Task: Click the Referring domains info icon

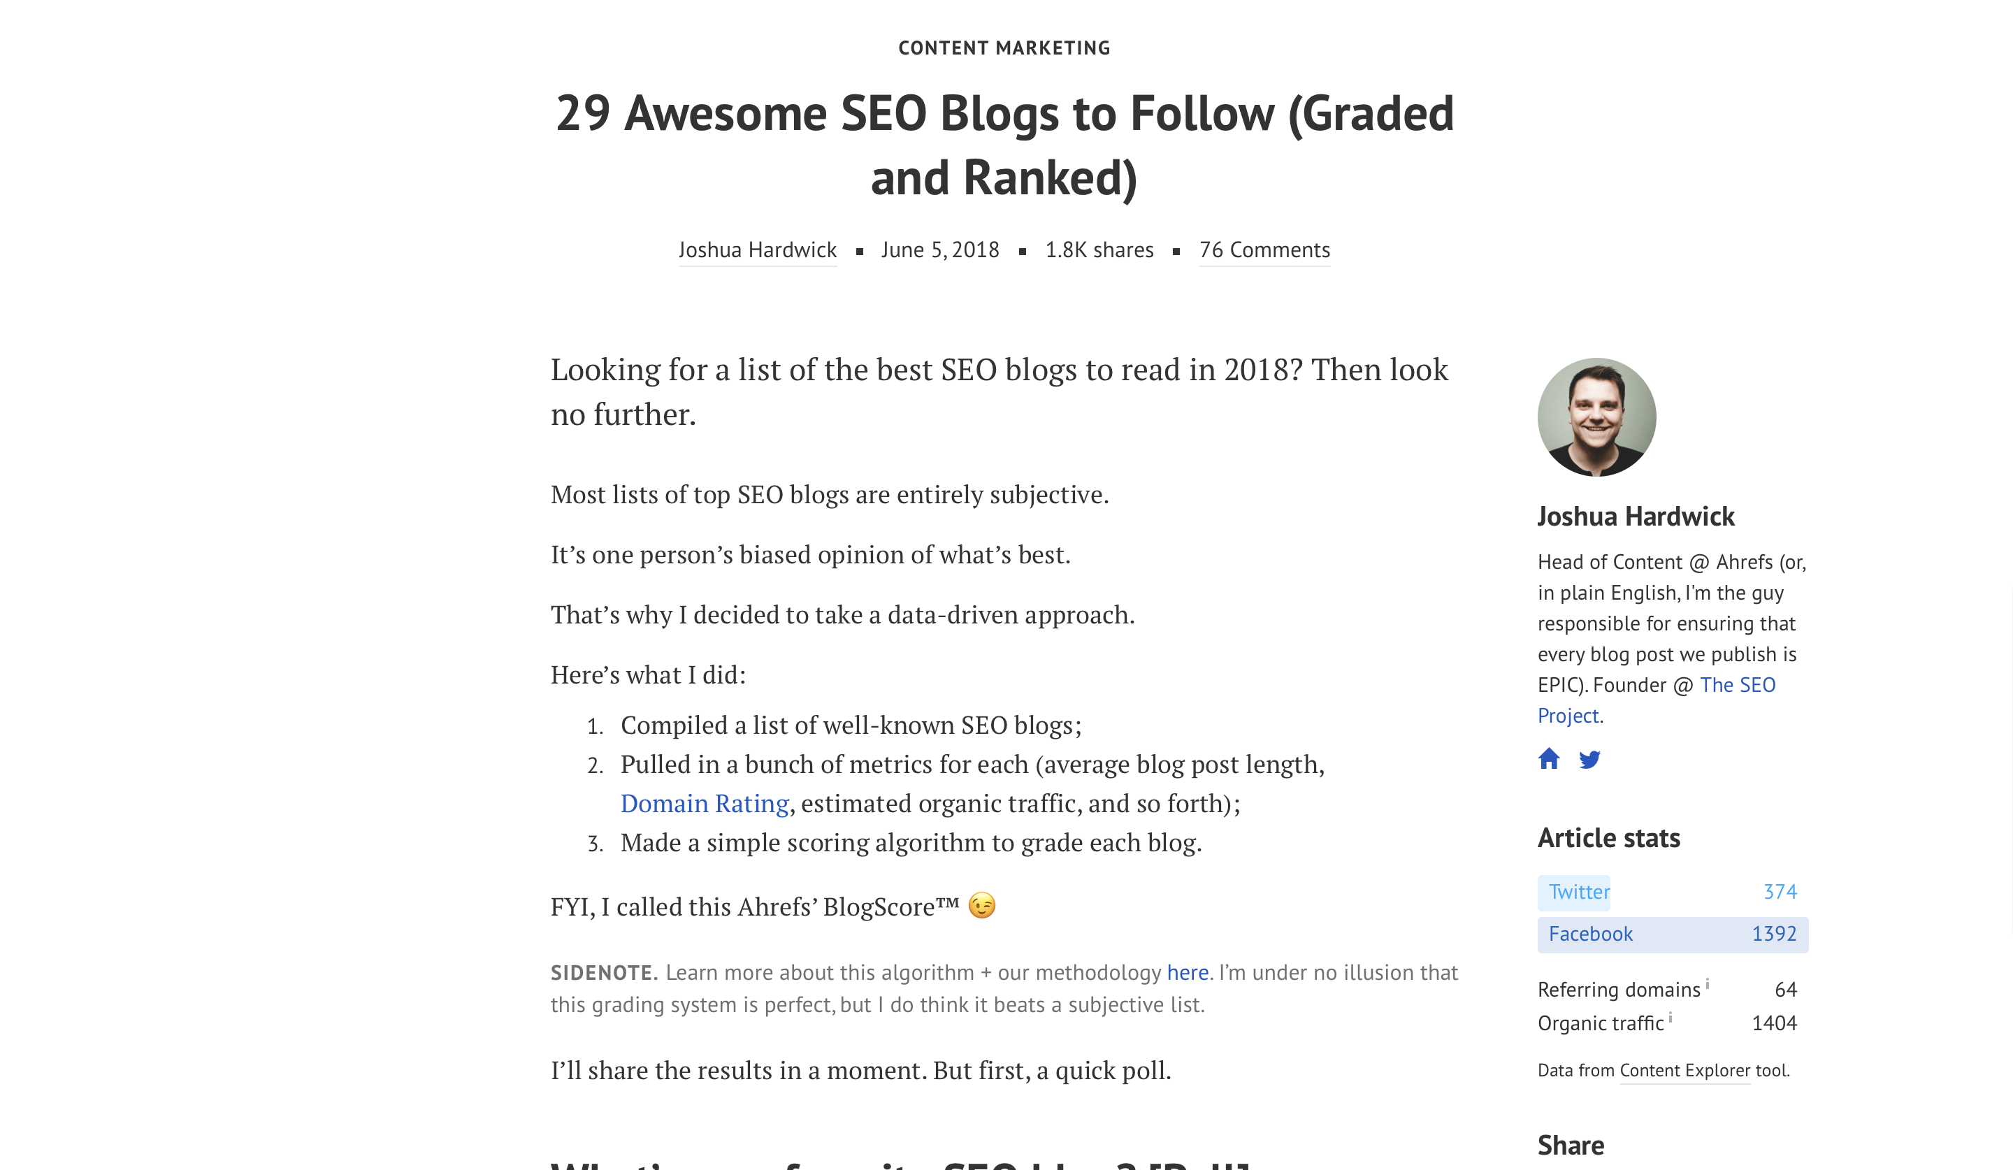Action: click(1707, 983)
